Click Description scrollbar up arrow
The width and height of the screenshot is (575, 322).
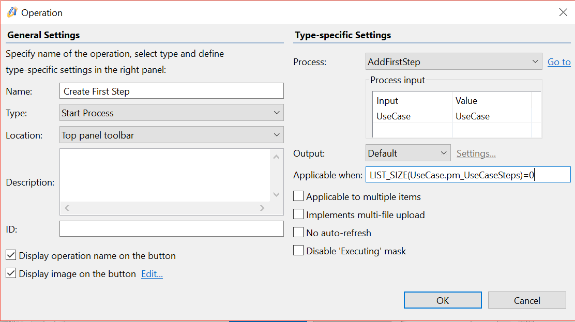(277, 157)
